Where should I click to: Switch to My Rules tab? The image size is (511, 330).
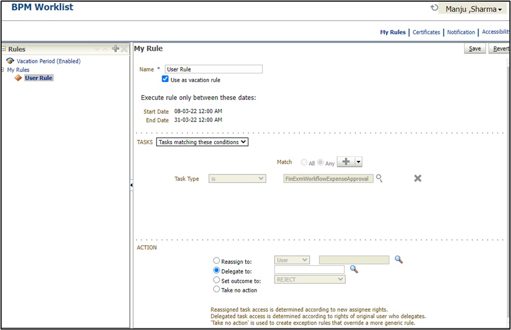point(393,32)
